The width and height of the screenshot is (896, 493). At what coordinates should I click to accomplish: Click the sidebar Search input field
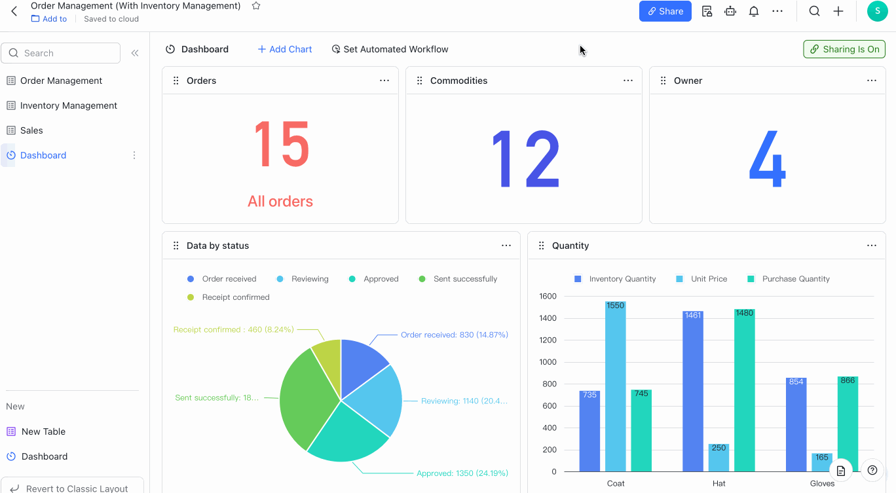61,53
